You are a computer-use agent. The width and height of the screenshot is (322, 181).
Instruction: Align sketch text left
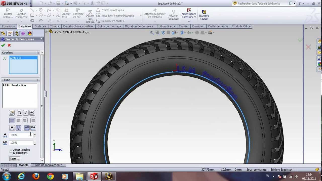pos(12,120)
